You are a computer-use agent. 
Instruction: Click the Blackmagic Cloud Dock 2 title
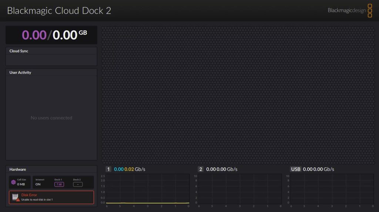pos(59,10)
